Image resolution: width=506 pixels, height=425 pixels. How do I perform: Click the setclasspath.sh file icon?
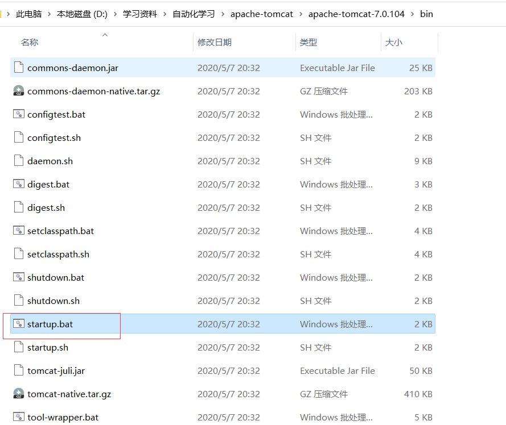coord(19,254)
